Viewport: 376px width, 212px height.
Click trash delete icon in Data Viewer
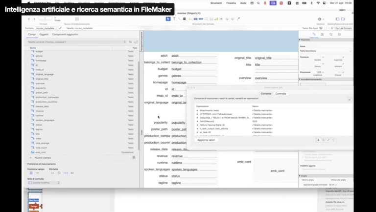click(x=333, y=140)
